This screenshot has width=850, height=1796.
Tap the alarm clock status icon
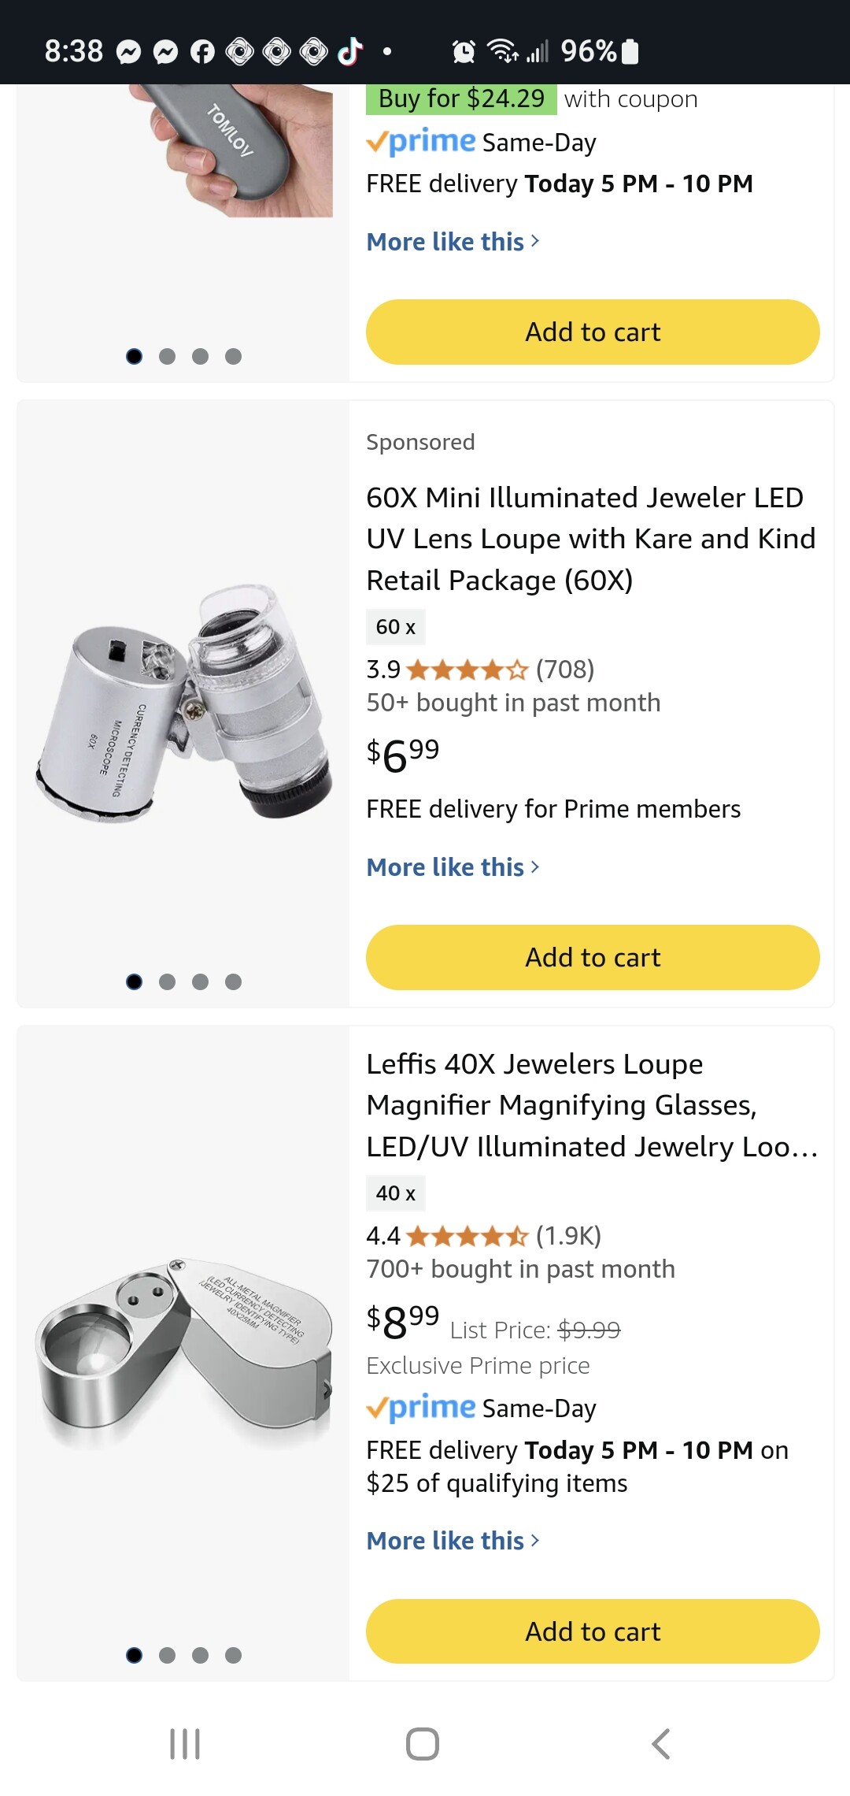click(464, 52)
